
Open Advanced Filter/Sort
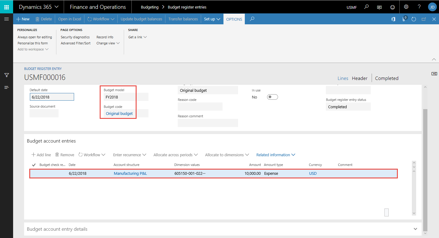coord(76,43)
